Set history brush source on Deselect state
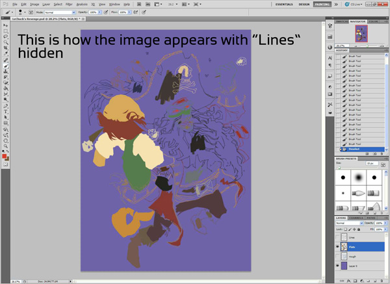This screenshot has width=390, height=284. click(337, 149)
